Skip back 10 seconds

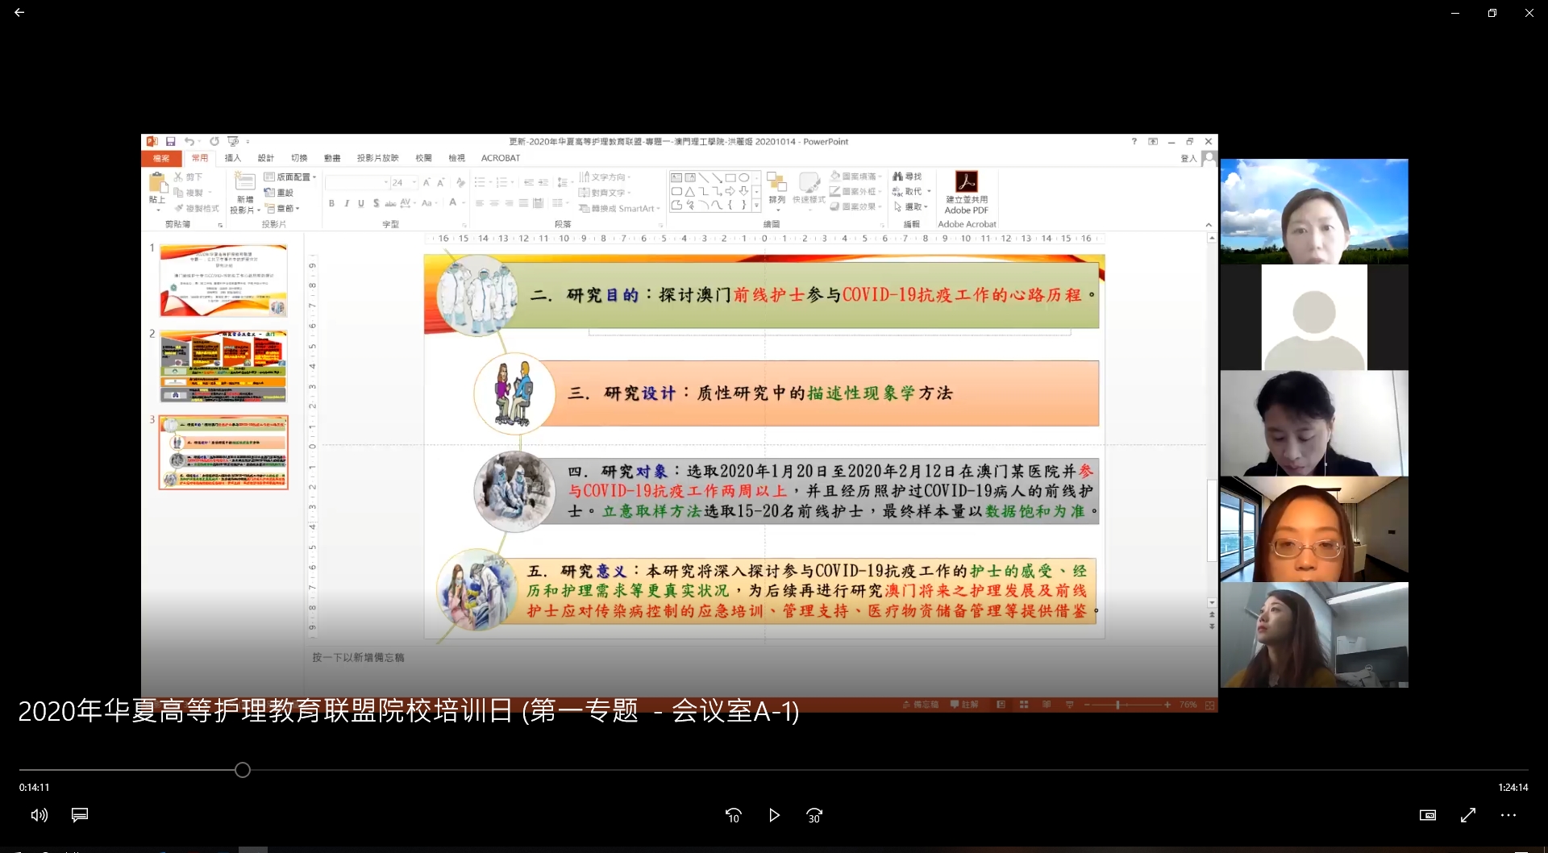tap(733, 816)
